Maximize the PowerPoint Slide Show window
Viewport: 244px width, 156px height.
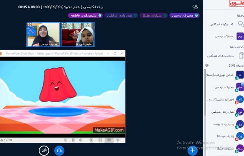[115, 53]
